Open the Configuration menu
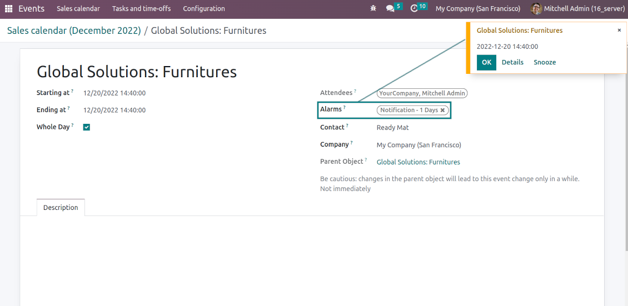 click(204, 9)
